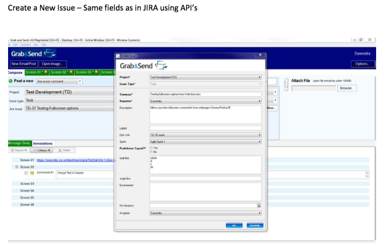Open the main window Issue type dropdown arrow
Screen dimensions: 386x251
coord(275,100)
